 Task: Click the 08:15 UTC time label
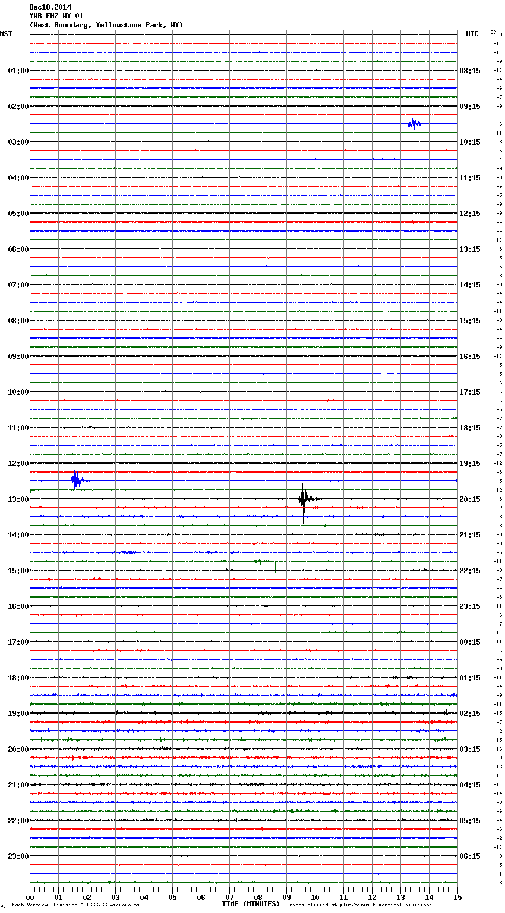pyautogui.click(x=470, y=71)
